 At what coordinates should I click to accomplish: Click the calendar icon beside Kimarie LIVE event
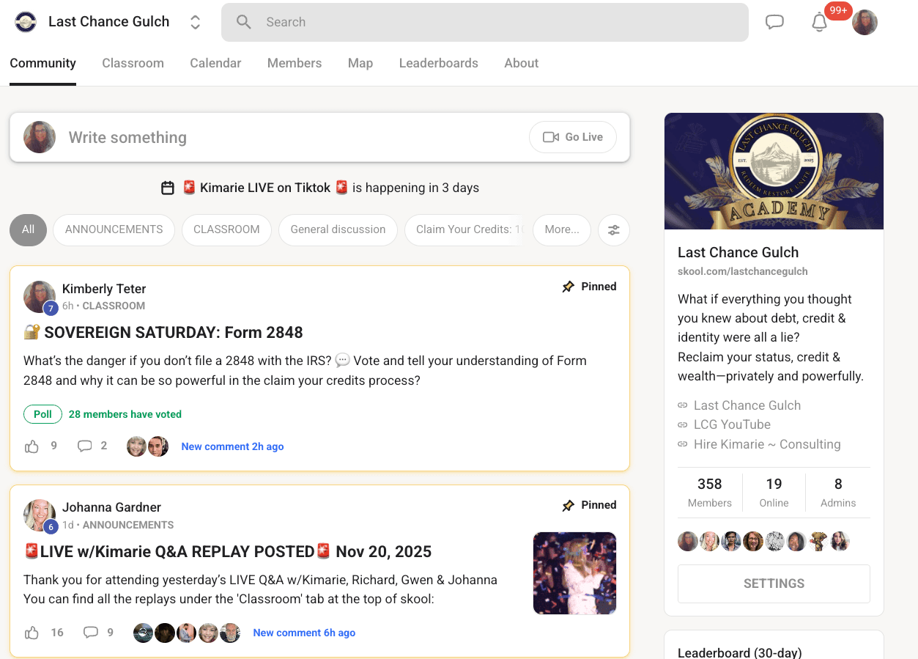tap(168, 188)
